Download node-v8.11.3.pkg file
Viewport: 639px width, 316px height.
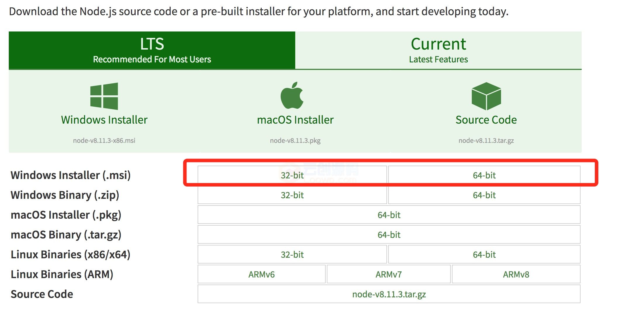coord(295,141)
